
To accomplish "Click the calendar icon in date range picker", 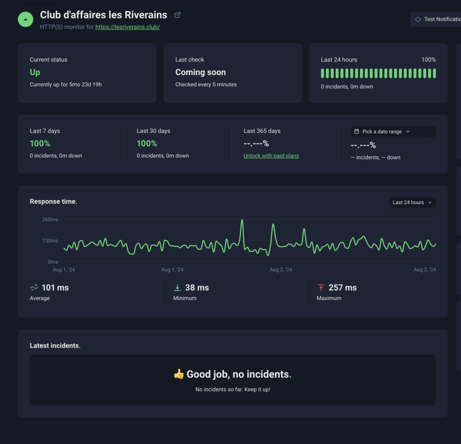I will tap(357, 132).
